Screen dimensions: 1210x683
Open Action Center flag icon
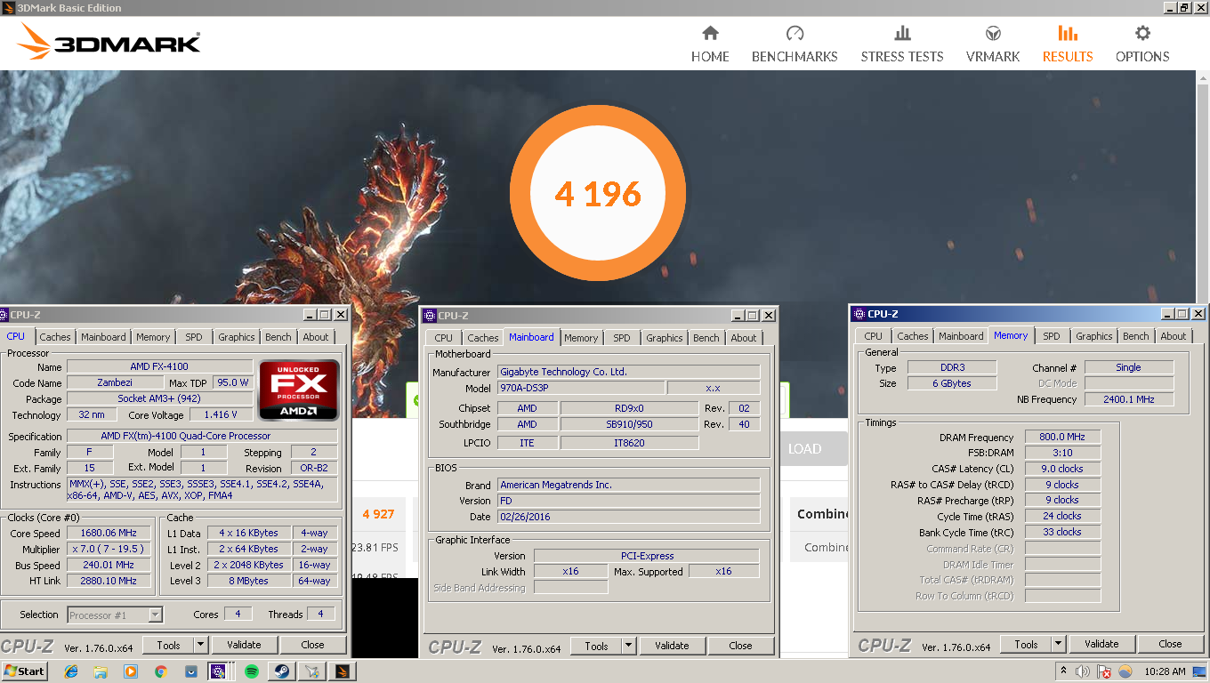1104,671
